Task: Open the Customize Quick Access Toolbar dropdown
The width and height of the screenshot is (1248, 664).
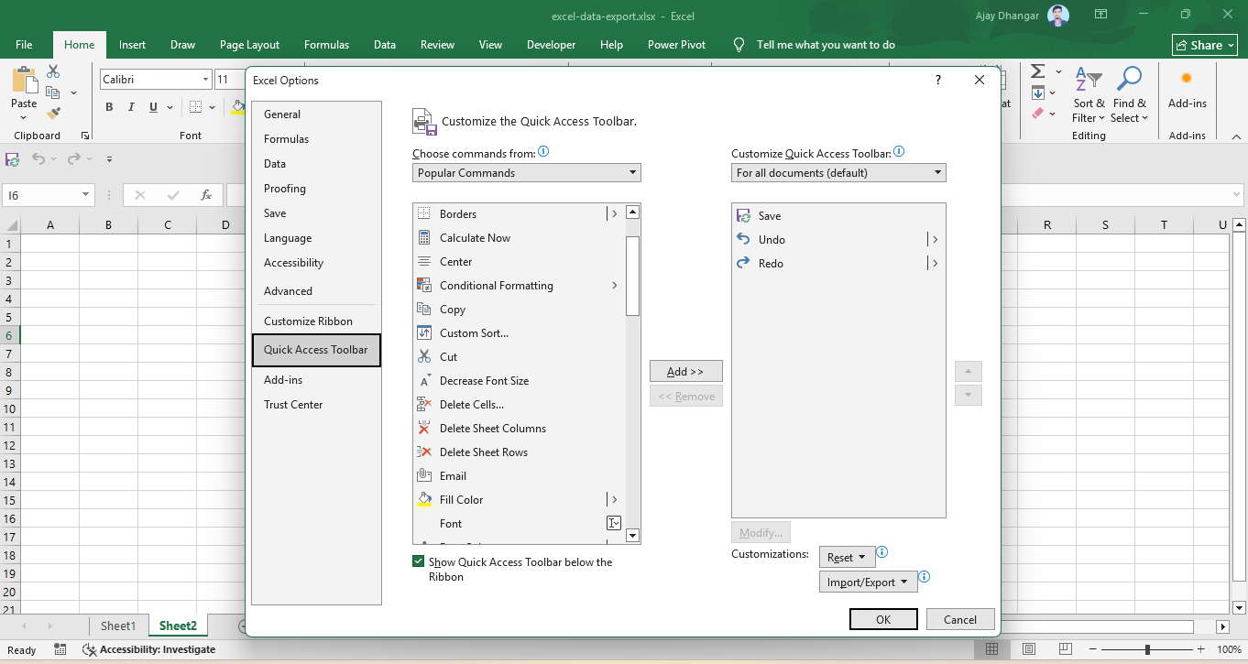Action: coord(838,172)
